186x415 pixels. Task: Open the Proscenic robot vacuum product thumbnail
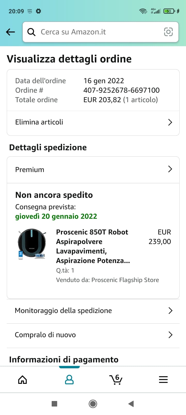[32, 244]
